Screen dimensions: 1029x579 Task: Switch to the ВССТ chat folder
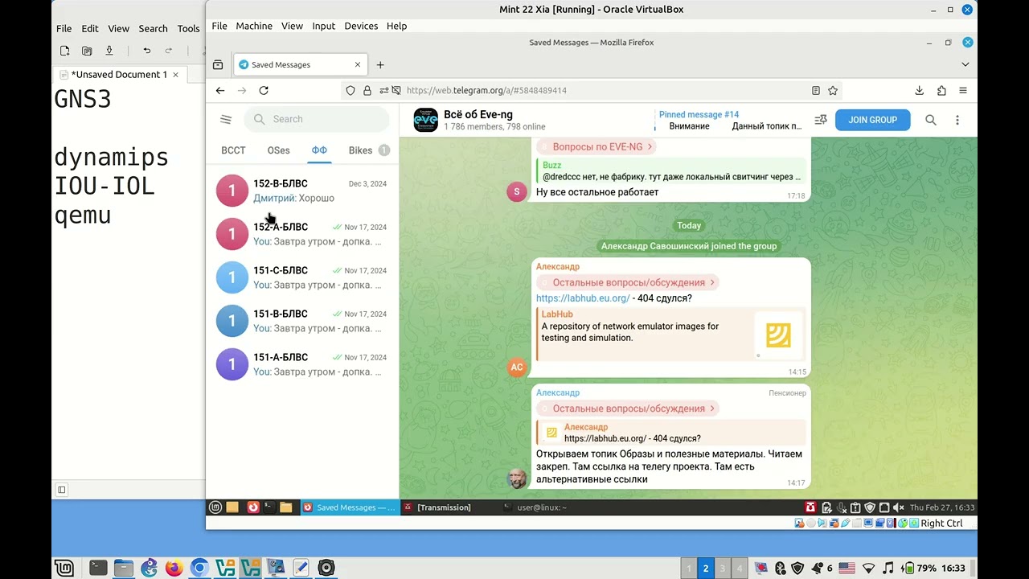pos(233,150)
